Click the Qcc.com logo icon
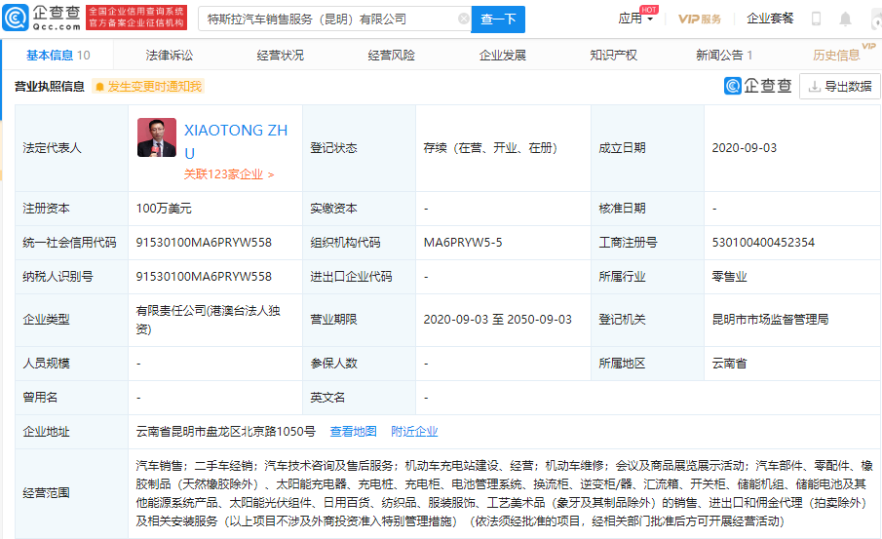This screenshot has height=539, width=882. coord(16,18)
